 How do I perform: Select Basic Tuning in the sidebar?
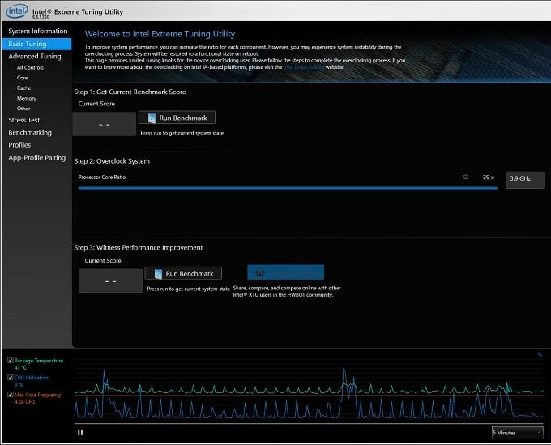pos(28,44)
